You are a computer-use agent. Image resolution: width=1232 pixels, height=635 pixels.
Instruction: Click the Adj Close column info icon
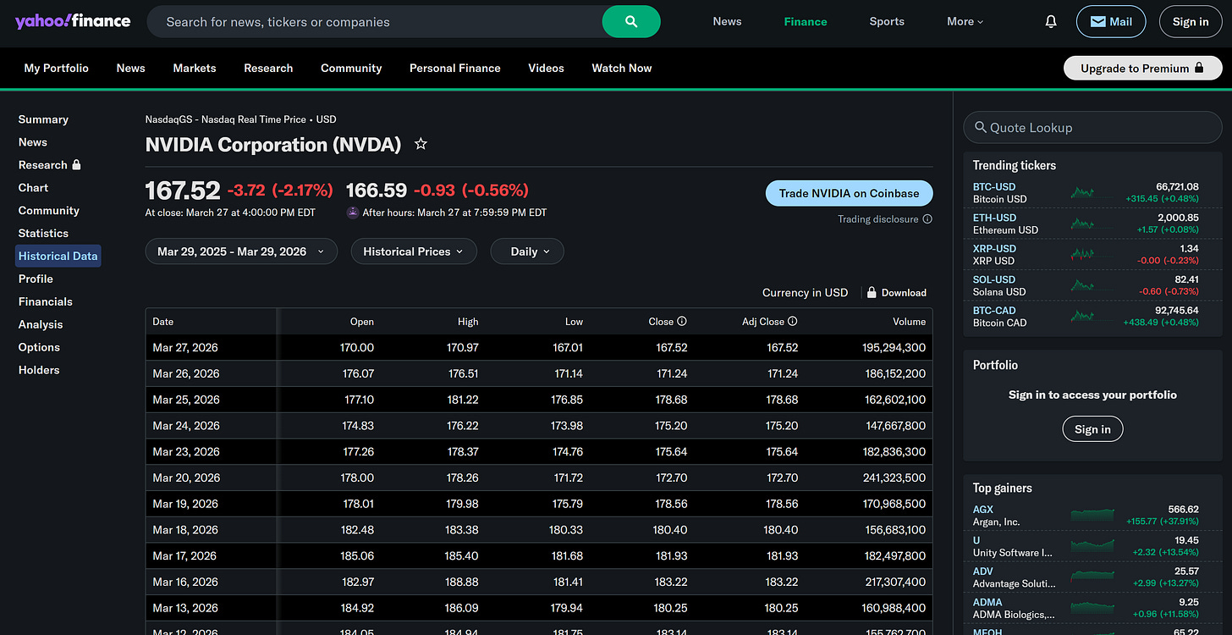point(793,322)
